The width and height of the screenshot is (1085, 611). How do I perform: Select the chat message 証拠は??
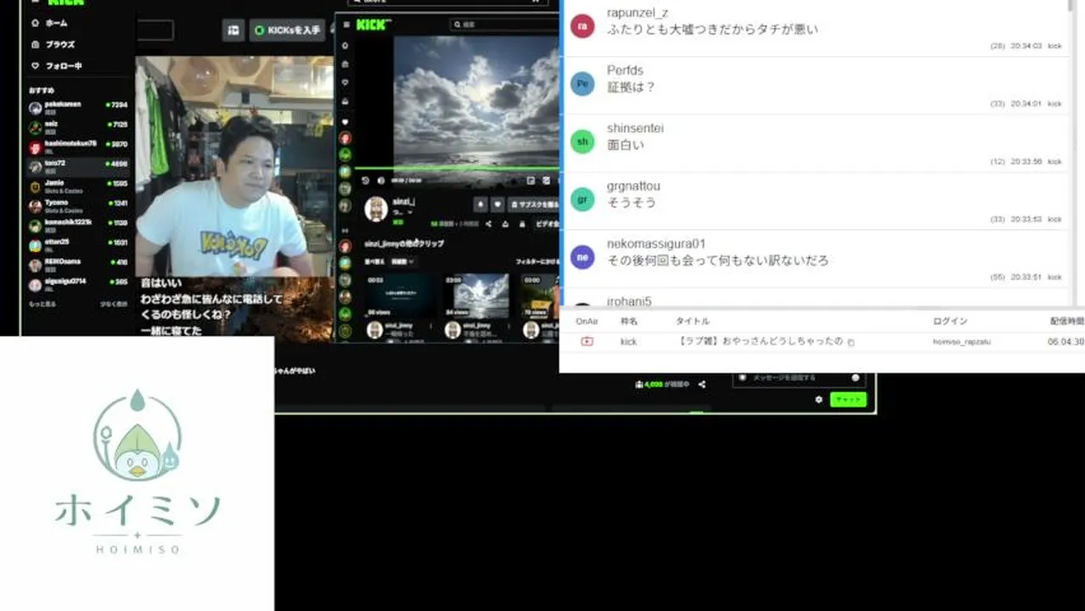point(631,87)
